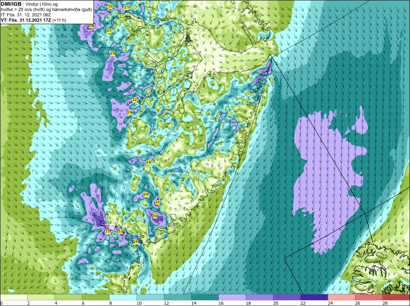Pick the 12–14 m/s teal legend swatch
This screenshot has height=306, width=410.
178,297
